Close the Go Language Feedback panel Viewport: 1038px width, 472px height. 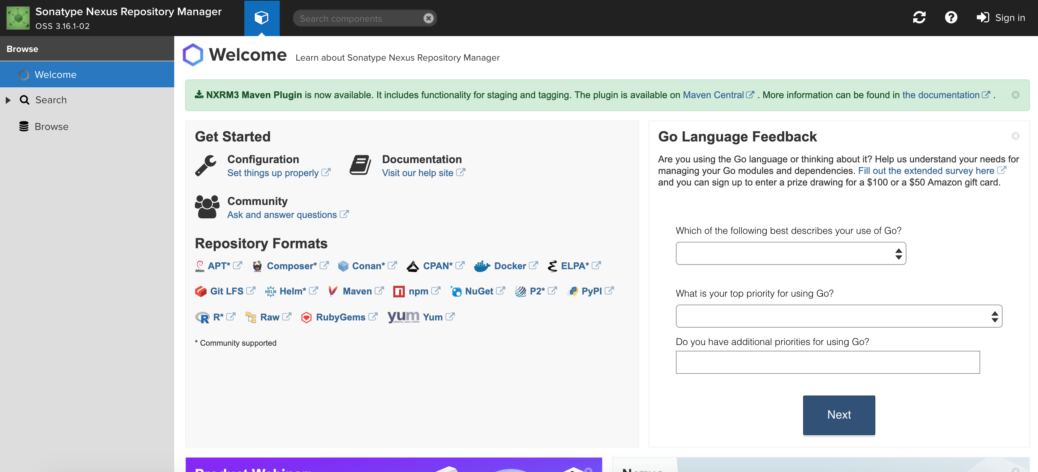1016,136
